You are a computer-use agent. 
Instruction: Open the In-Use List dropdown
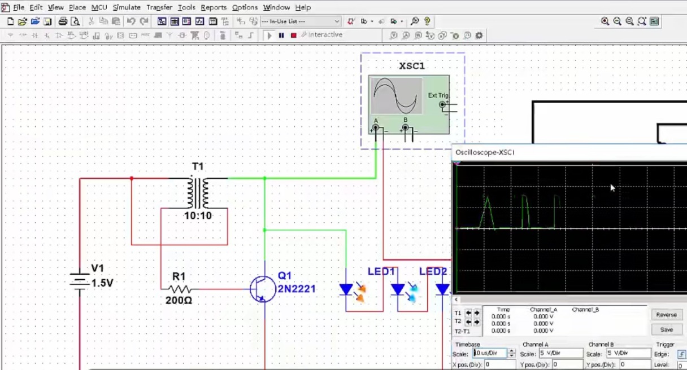[337, 21]
